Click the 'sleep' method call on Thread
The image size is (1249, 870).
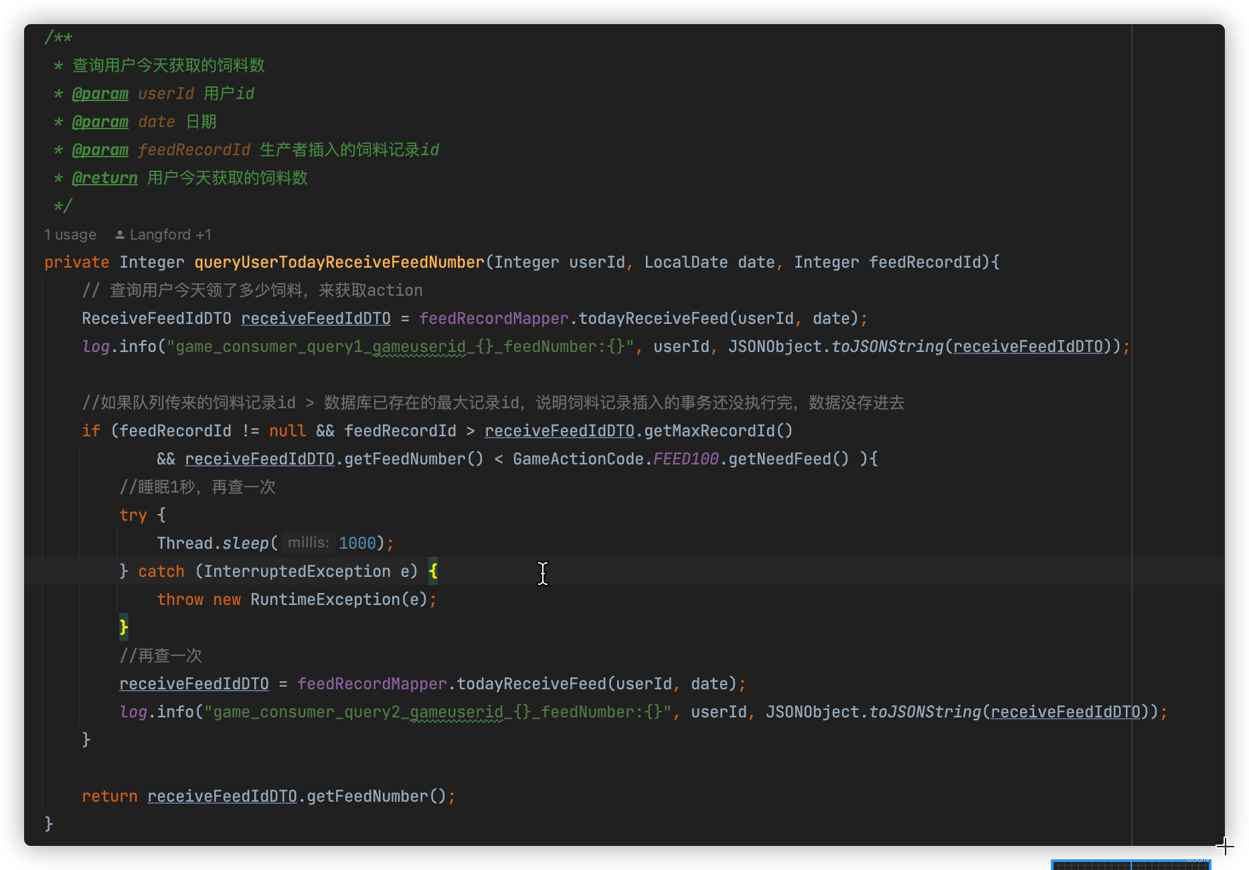tap(246, 543)
